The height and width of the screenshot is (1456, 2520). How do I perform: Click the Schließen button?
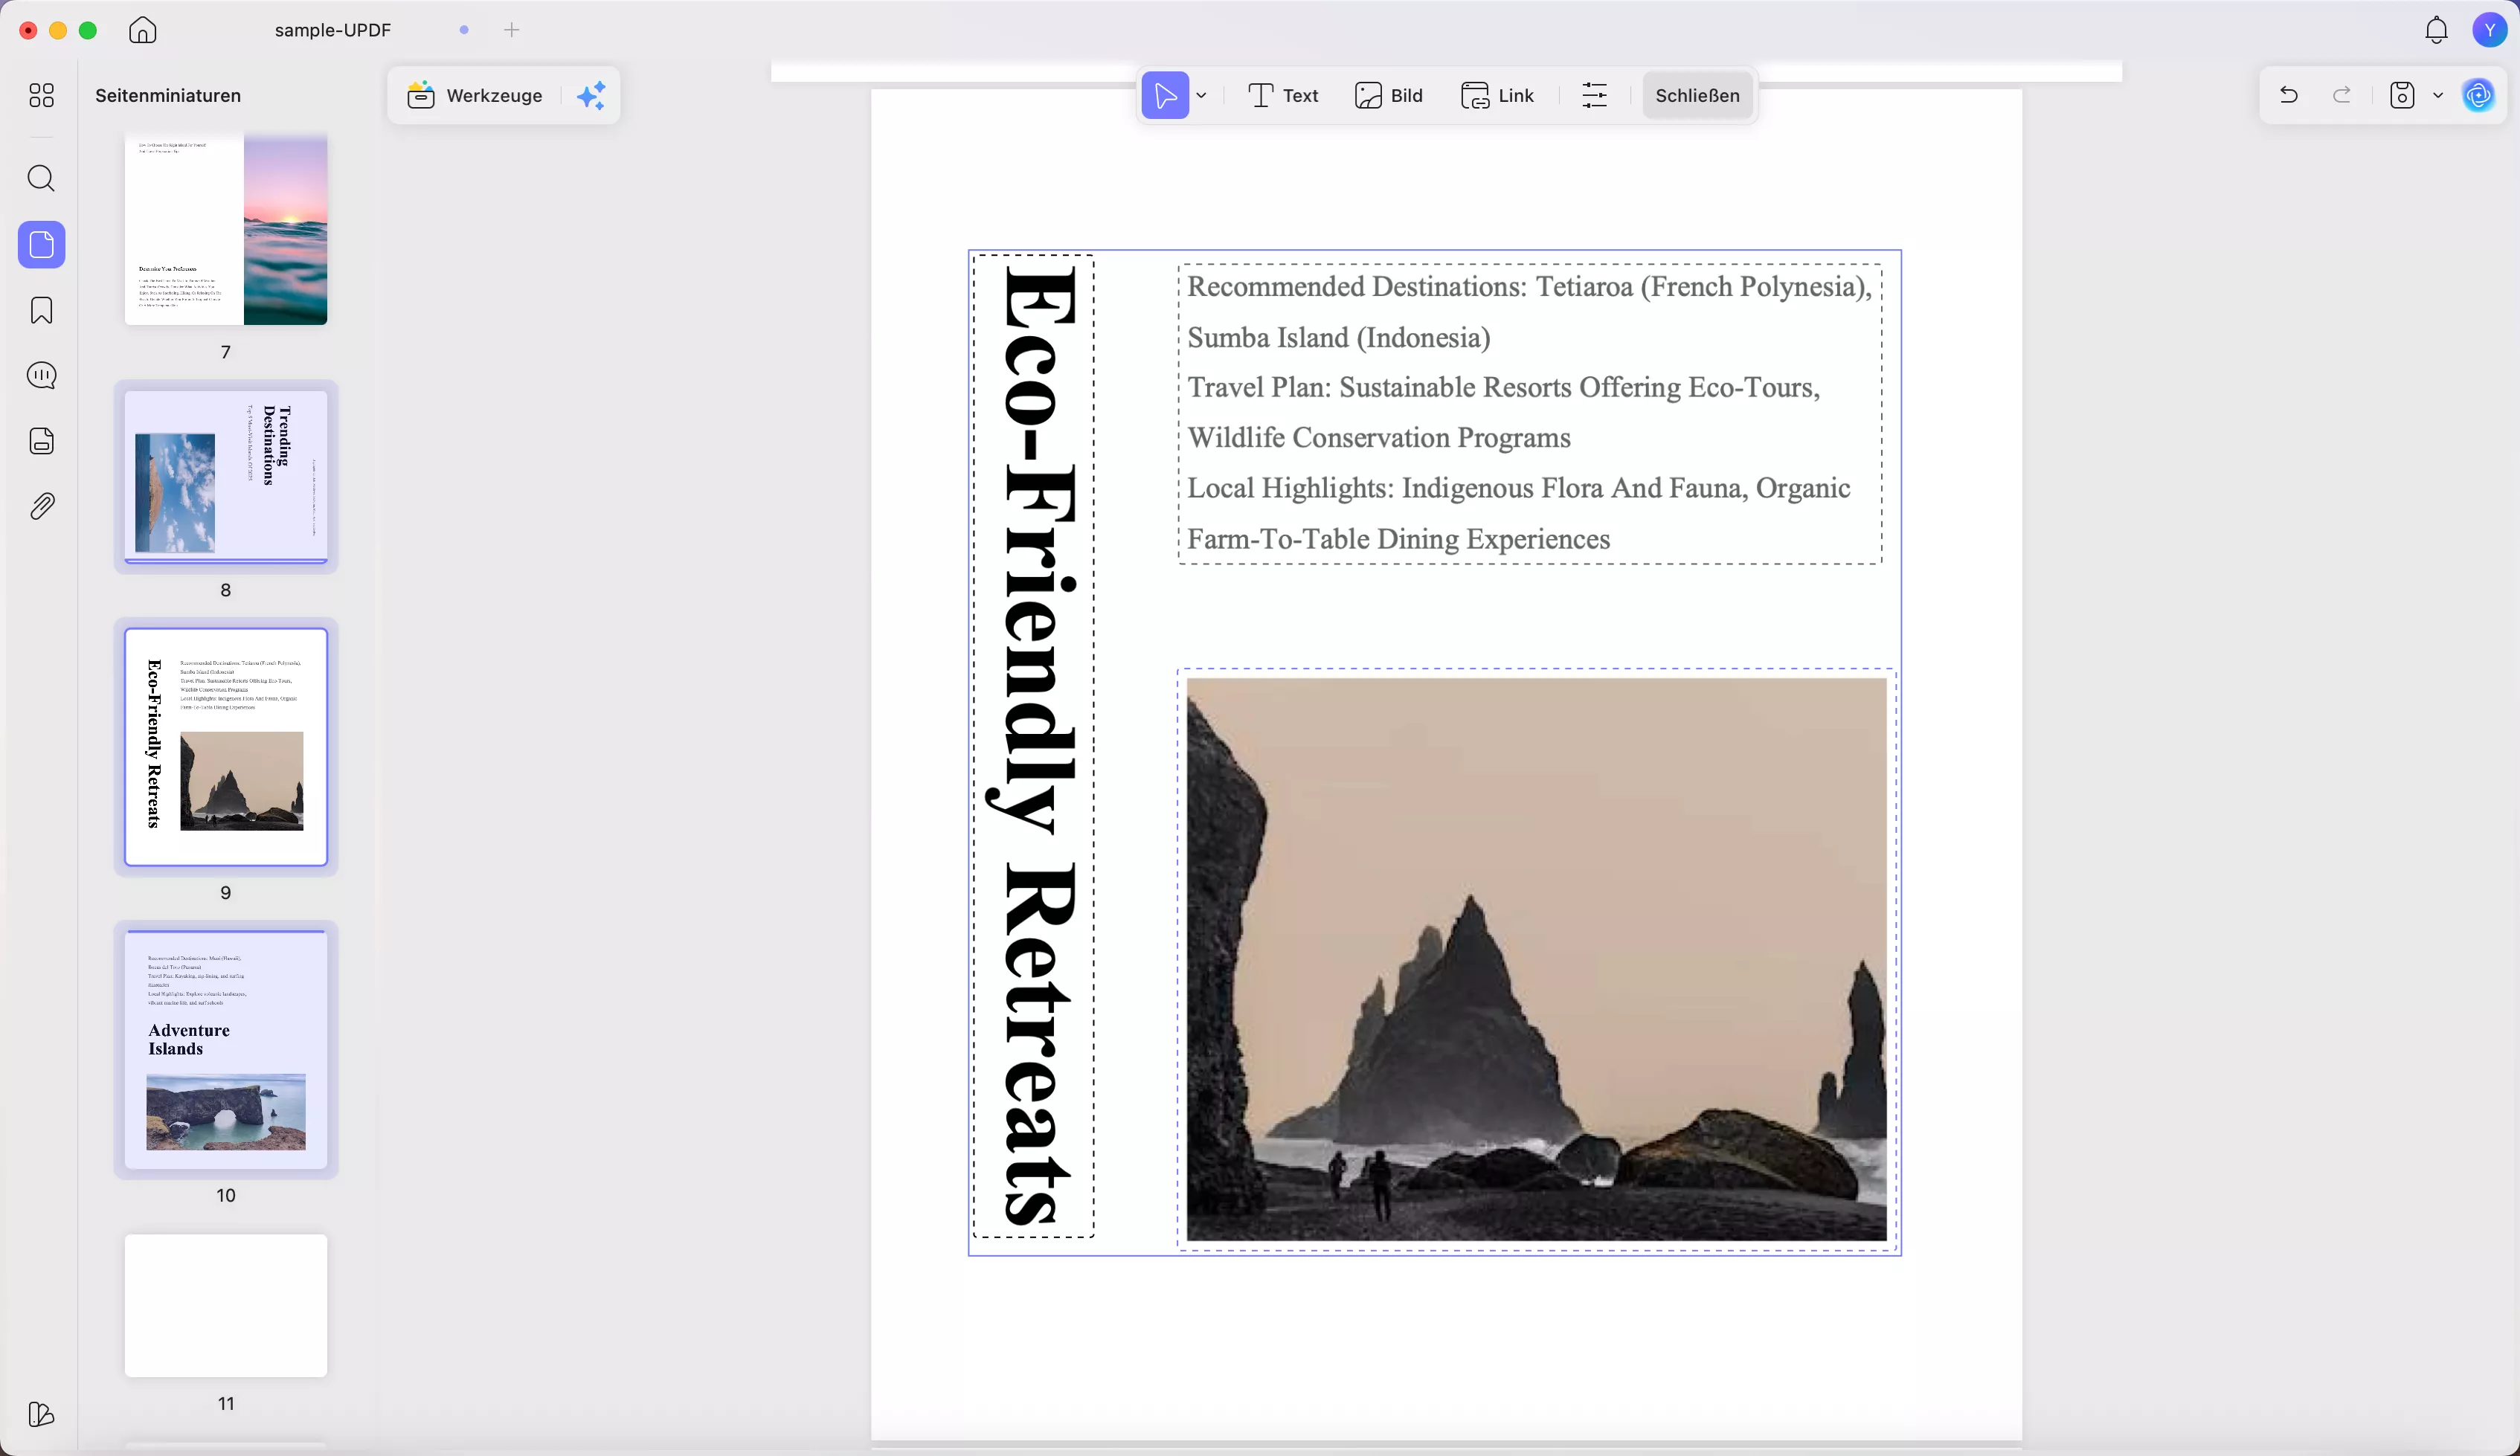pos(1697,96)
